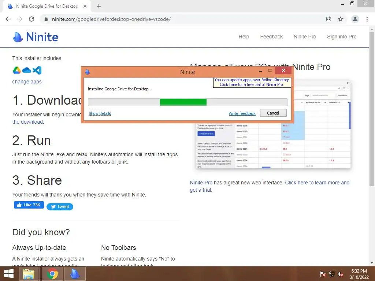Click the muted volume tray icon
This screenshot has width=375, height=281.
341,274
